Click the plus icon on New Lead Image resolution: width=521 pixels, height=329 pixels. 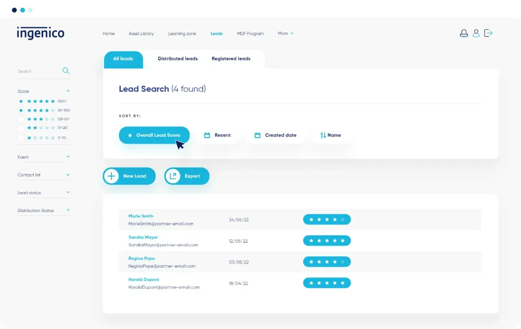(x=111, y=176)
